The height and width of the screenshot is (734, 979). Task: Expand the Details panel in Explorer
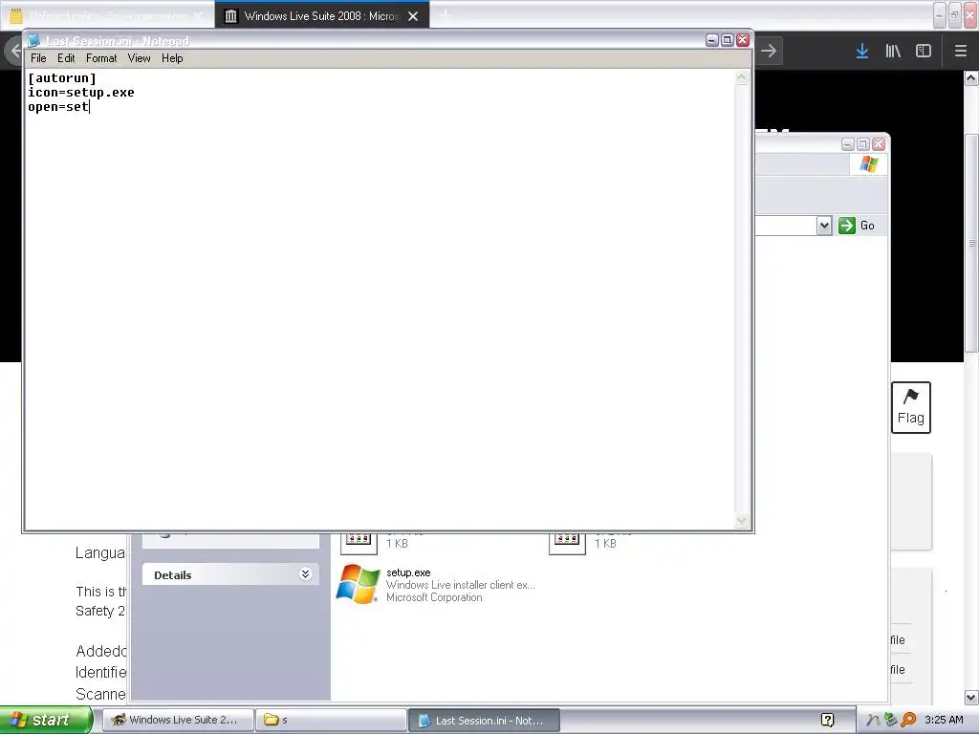(x=305, y=574)
